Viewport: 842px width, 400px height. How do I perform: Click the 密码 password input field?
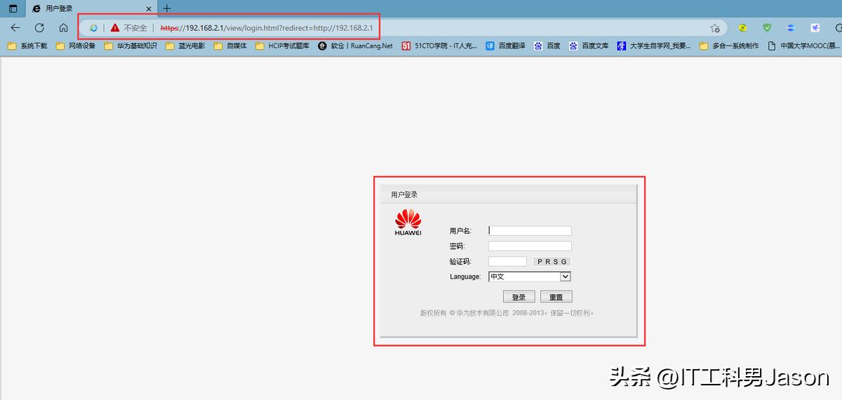click(530, 246)
